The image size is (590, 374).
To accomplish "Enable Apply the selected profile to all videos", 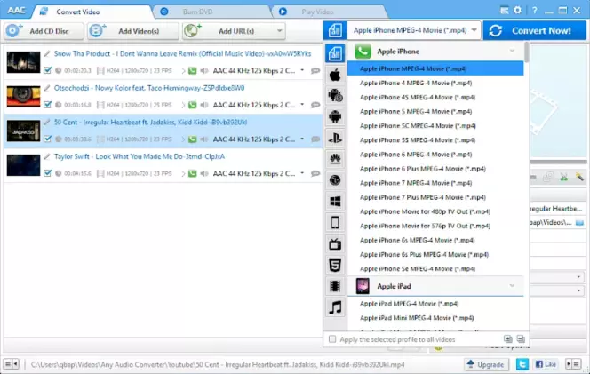I will [x=332, y=339].
